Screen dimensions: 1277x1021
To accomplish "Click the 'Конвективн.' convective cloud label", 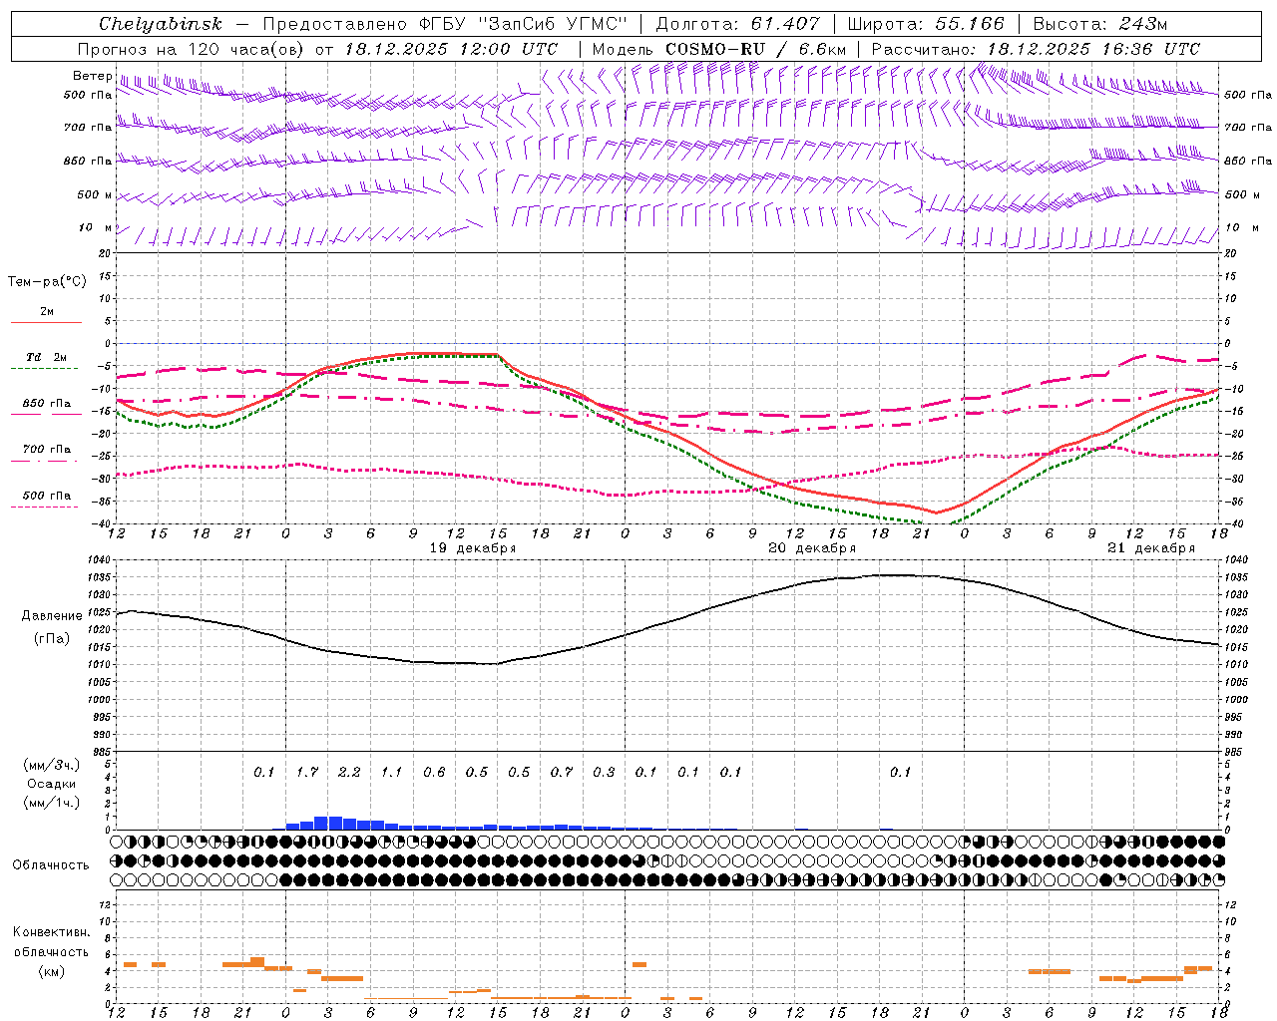I will 51,932.
